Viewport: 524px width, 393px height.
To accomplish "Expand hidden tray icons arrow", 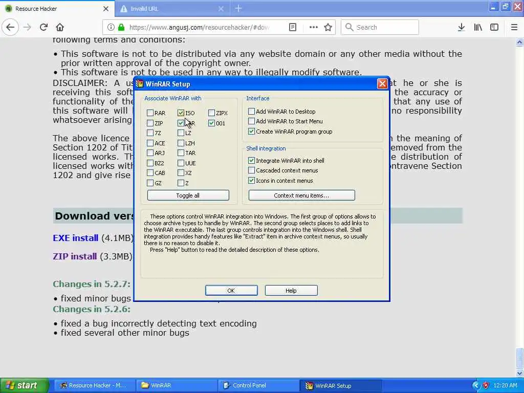I will 475,385.
